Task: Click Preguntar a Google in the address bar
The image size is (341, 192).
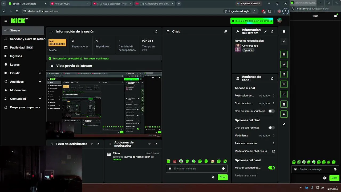Action: [x=237, y=11]
